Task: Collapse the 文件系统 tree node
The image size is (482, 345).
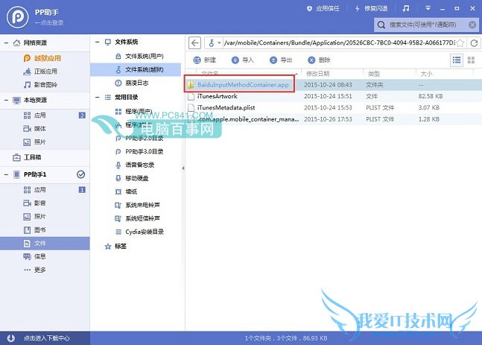Action: pyautogui.click(x=98, y=42)
